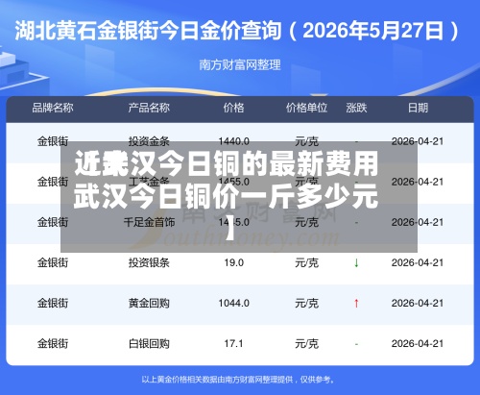This screenshot has height=395, width=480.
Task: Click 元/克 unit in 黄金回购 row
Action: [x=306, y=303]
